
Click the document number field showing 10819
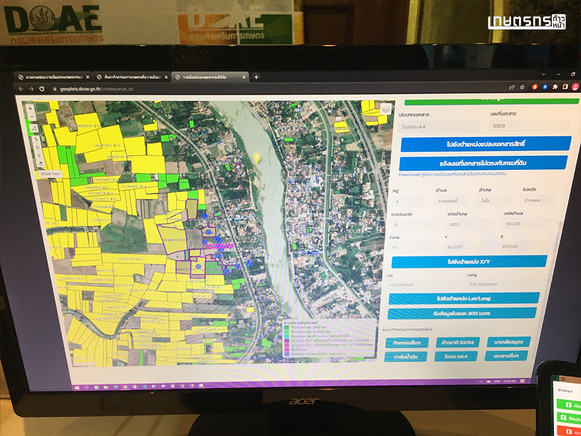[529, 125]
